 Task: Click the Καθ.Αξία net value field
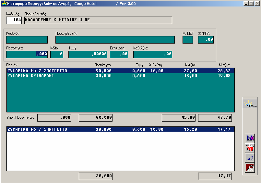coord(153,54)
